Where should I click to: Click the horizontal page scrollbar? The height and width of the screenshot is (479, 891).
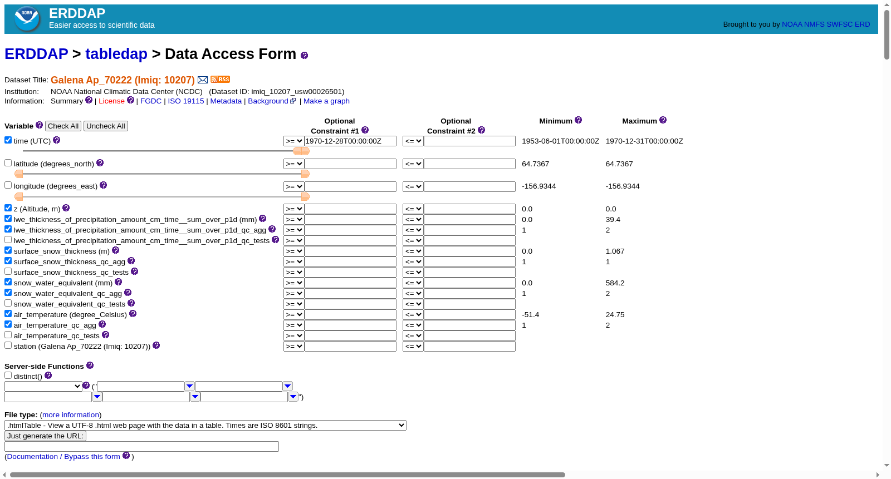coord(287,475)
